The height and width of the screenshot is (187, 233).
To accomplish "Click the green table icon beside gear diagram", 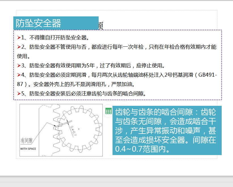I will pos(108,111).
